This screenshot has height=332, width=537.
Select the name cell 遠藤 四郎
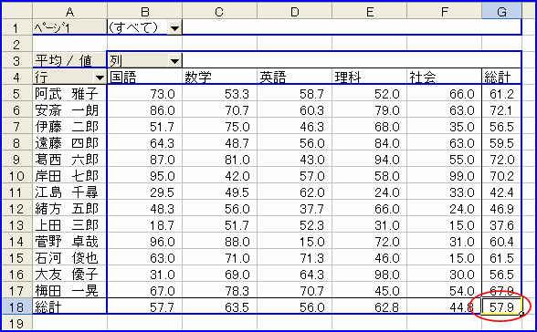[x=69, y=143]
